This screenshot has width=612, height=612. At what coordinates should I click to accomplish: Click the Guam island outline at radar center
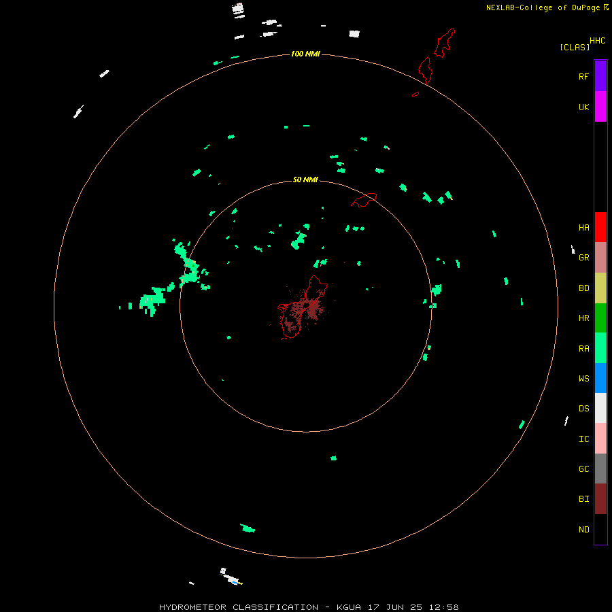tap(303, 307)
